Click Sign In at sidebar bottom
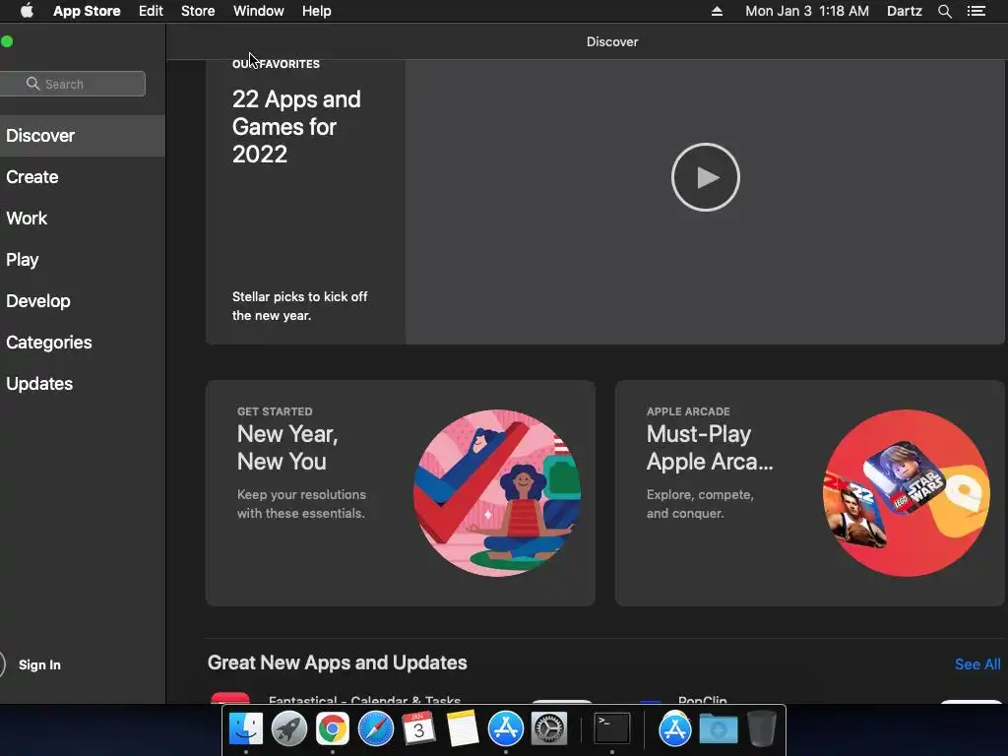Screen dimensions: 1008x756 pos(39,664)
